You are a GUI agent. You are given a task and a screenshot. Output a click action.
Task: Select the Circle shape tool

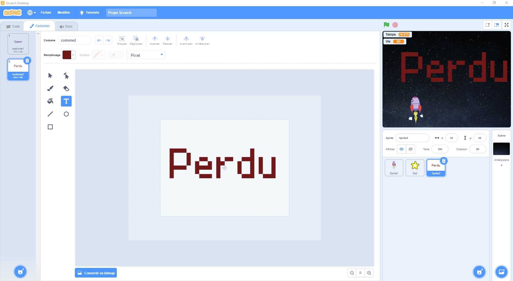[x=66, y=114]
